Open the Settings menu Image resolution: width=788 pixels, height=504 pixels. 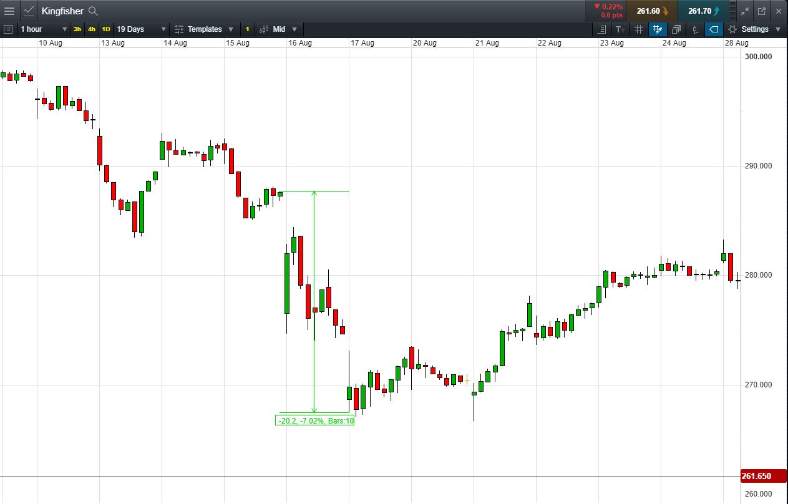click(x=755, y=29)
